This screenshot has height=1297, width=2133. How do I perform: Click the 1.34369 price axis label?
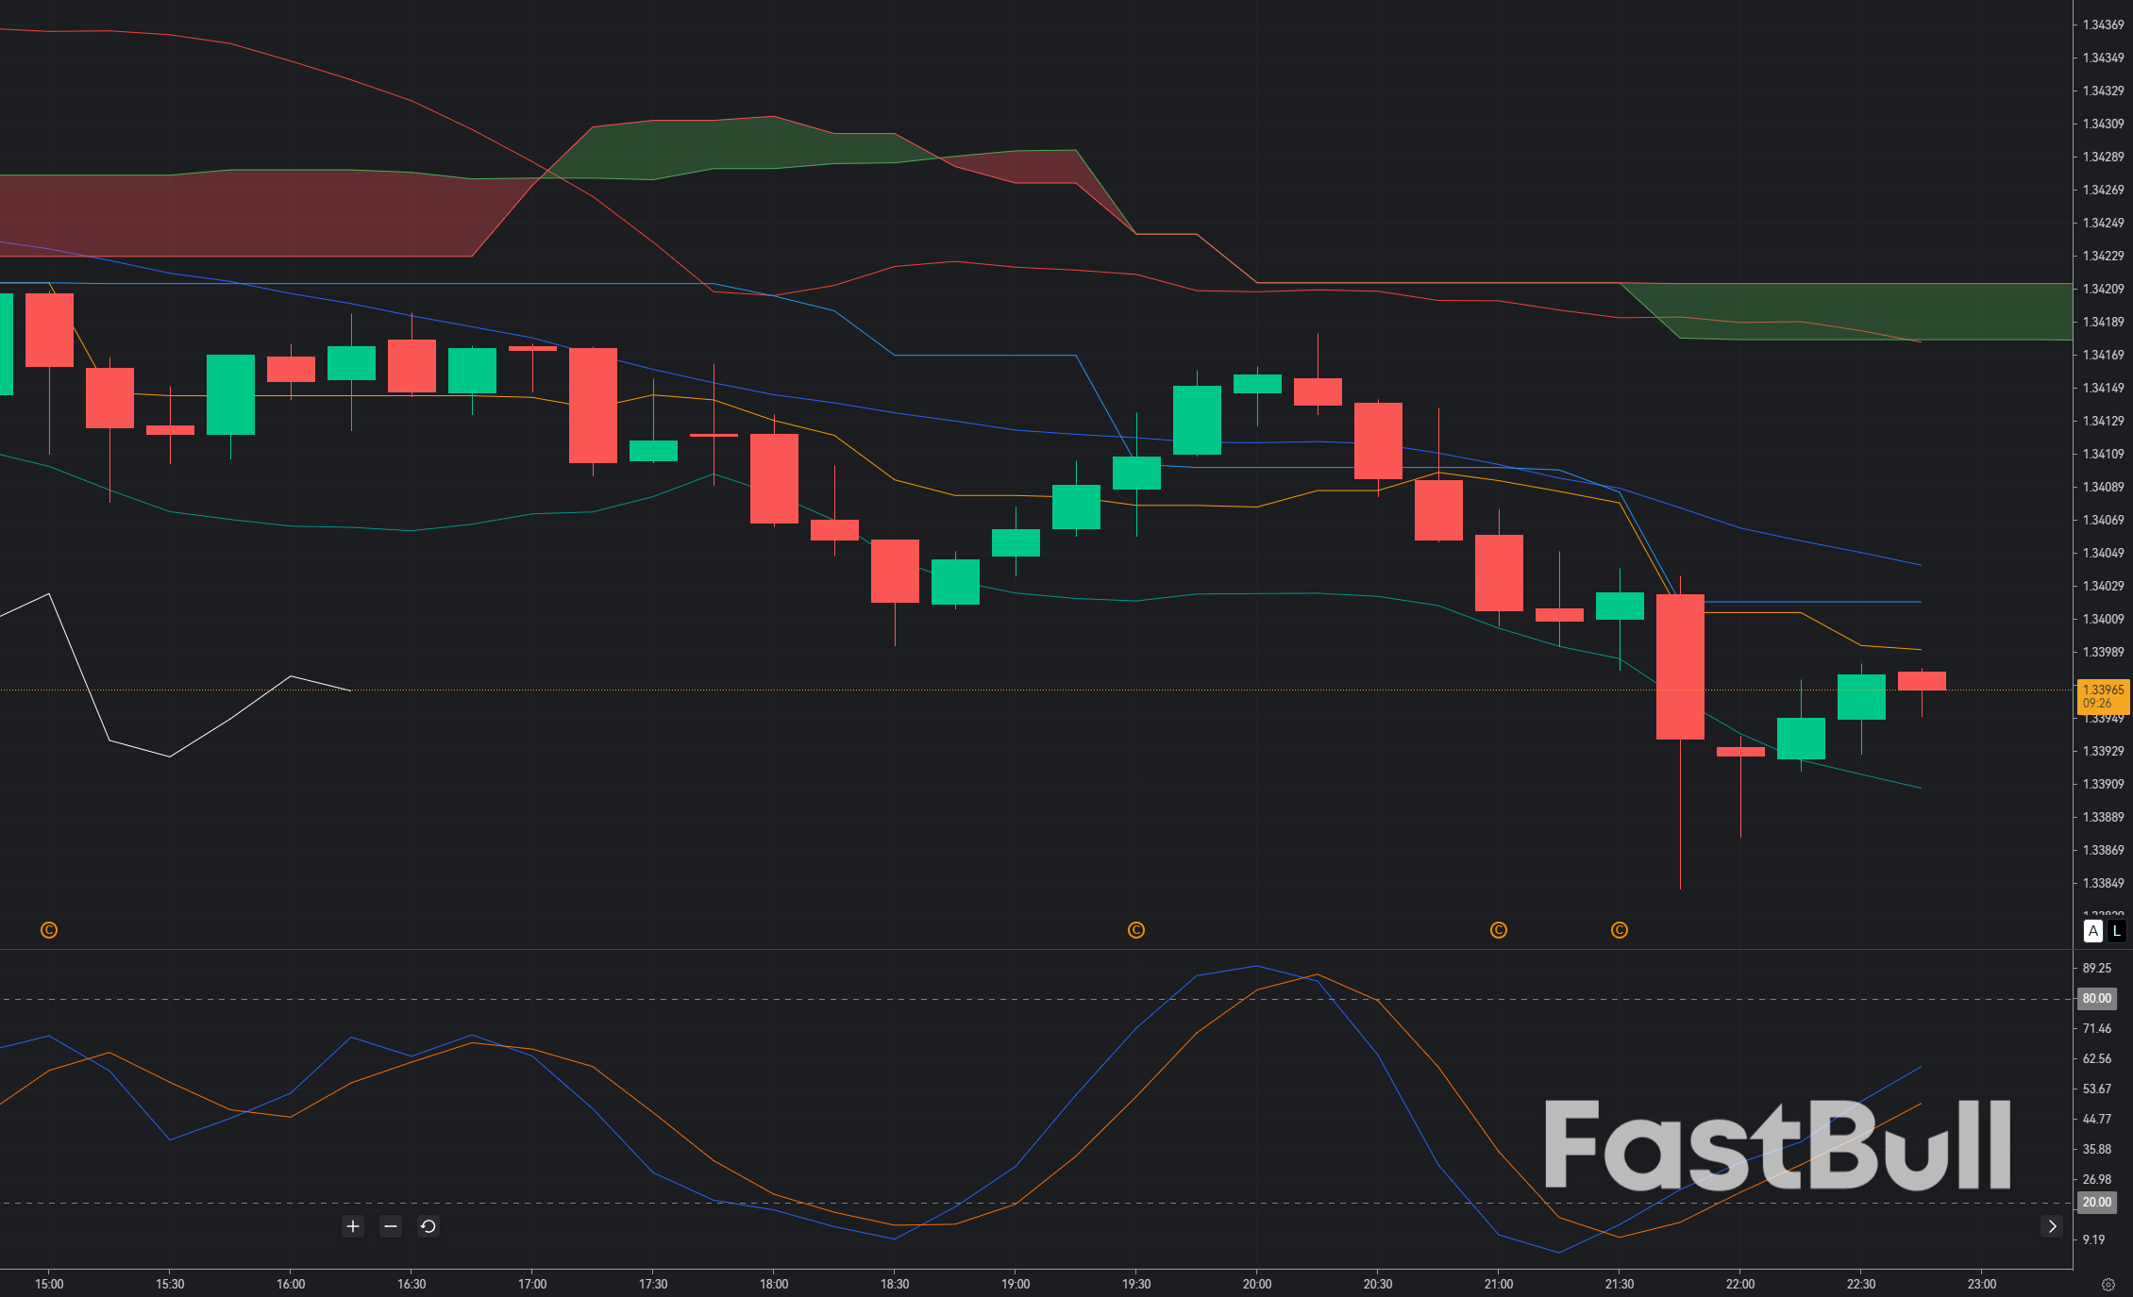coord(2104,25)
